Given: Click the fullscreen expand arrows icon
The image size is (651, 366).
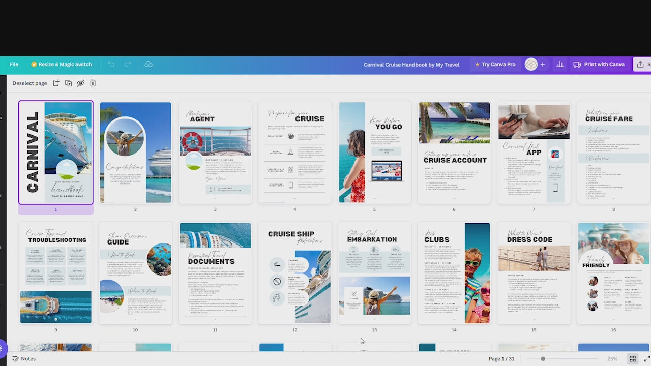Looking at the screenshot, I should (x=647, y=359).
